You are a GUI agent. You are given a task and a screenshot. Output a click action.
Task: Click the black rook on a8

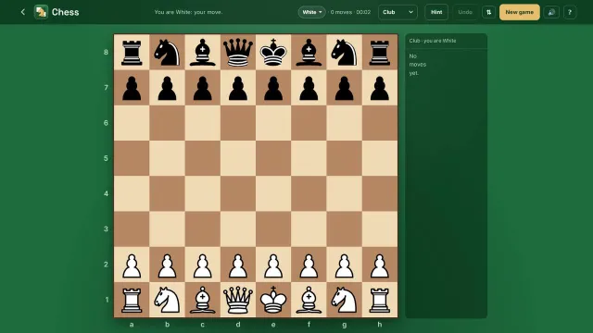coord(132,52)
